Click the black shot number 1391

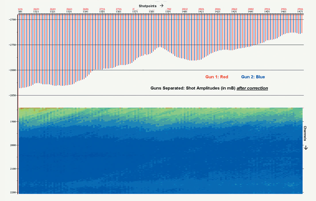tap(168, 11)
